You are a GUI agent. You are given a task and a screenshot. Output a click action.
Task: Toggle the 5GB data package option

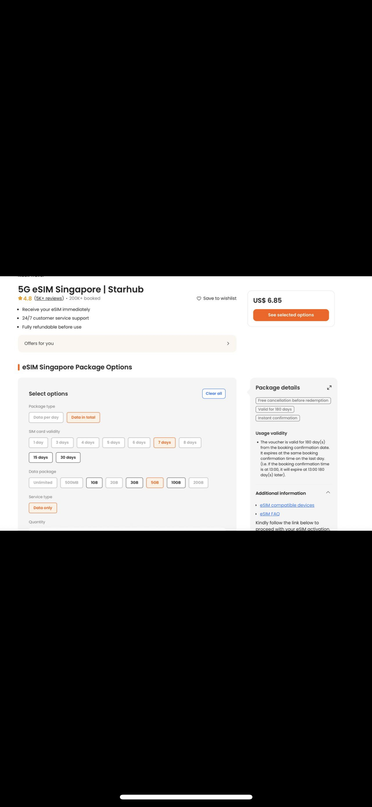pyautogui.click(x=155, y=483)
